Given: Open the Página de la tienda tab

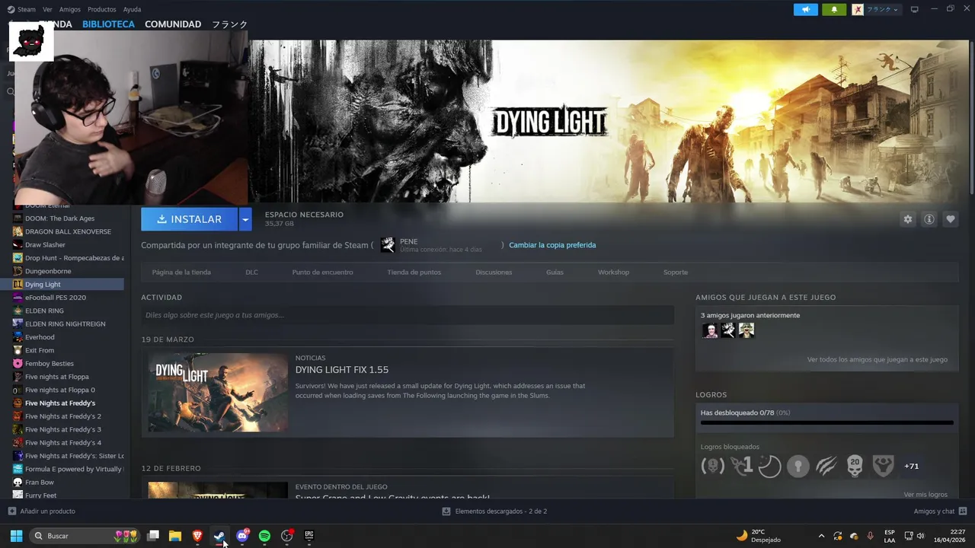Looking at the screenshot, I should pos(181,272).
